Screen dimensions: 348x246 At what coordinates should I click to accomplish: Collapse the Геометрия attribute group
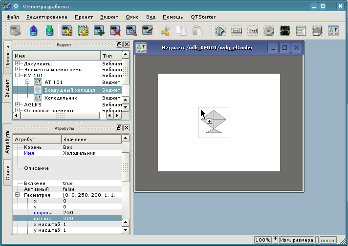point(18,195)
